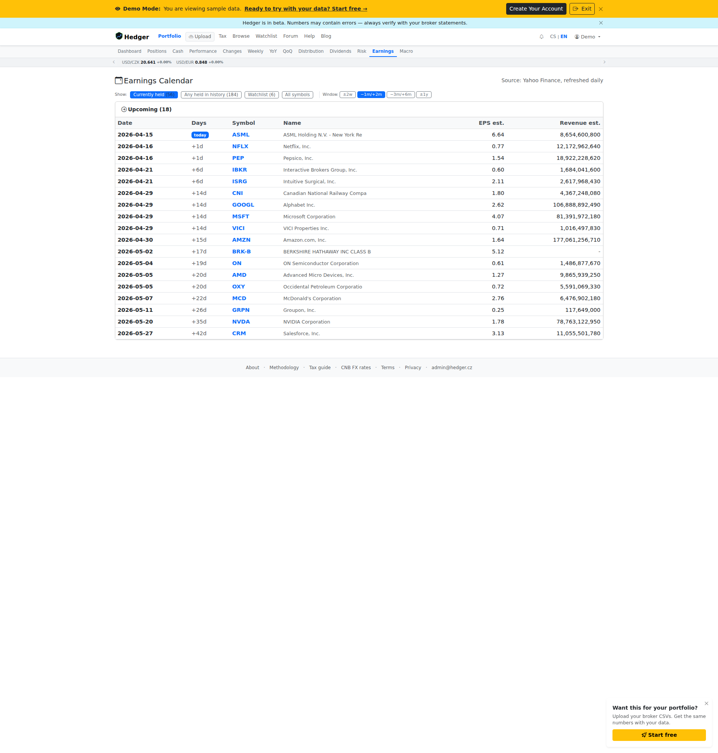Screen dimensions: 718x753
Task: Open the Dividends tab
Action: 340,51
